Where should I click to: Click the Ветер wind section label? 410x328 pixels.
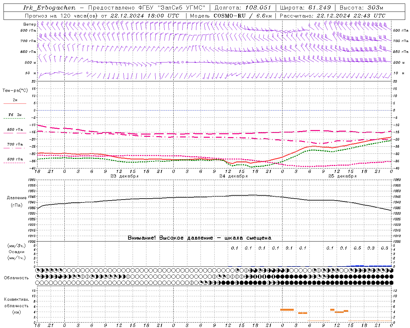pos(29,24)
